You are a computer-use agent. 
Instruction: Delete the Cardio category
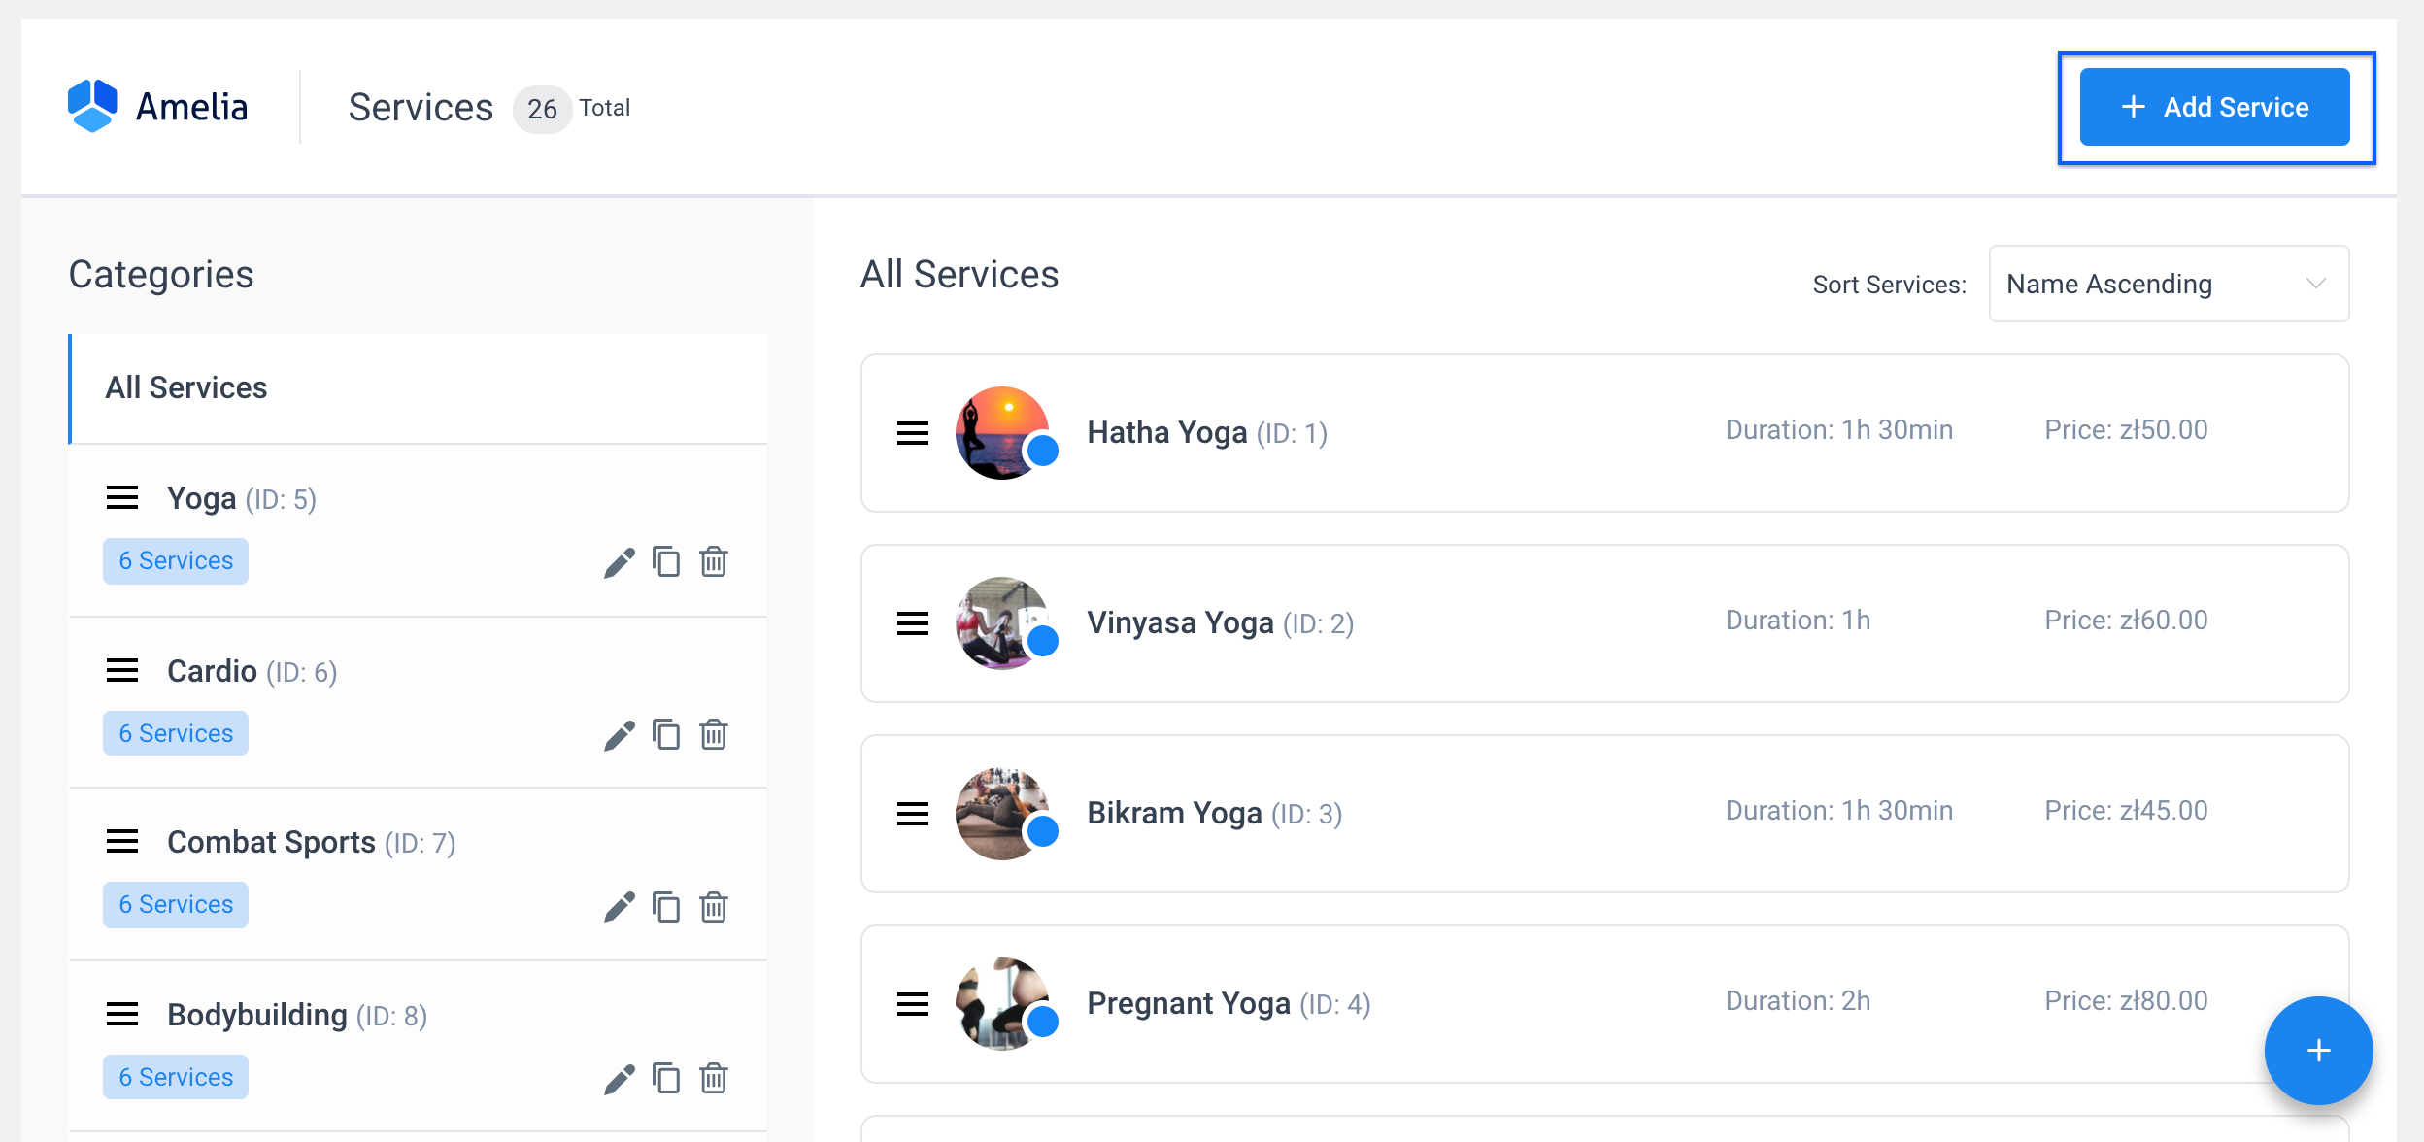pyautogui.click(x=714, y=734)
